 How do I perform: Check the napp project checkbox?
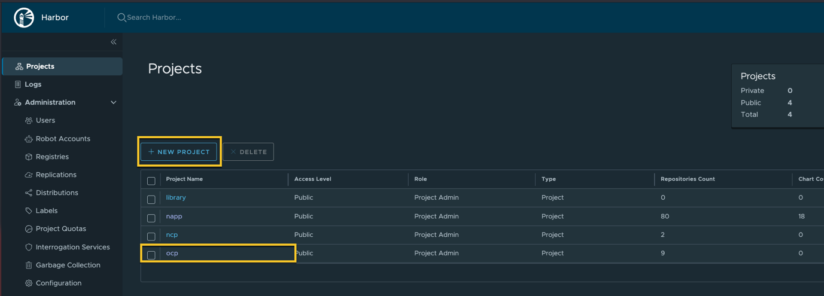[x=151, y=218]
